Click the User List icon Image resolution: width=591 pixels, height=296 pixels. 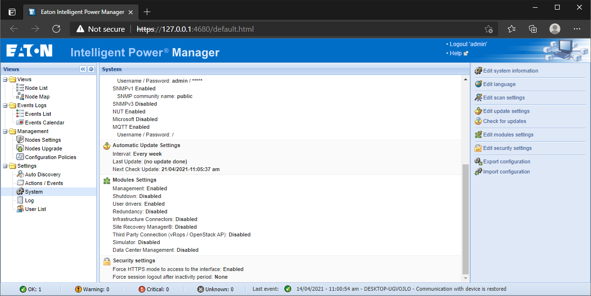pos(20,209)
